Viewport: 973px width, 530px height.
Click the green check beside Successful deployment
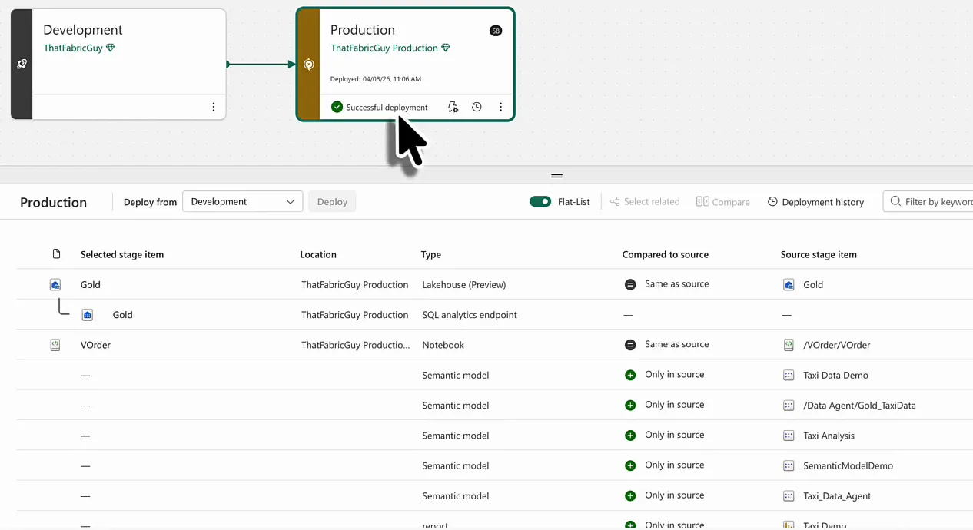[x=337, y=107]
